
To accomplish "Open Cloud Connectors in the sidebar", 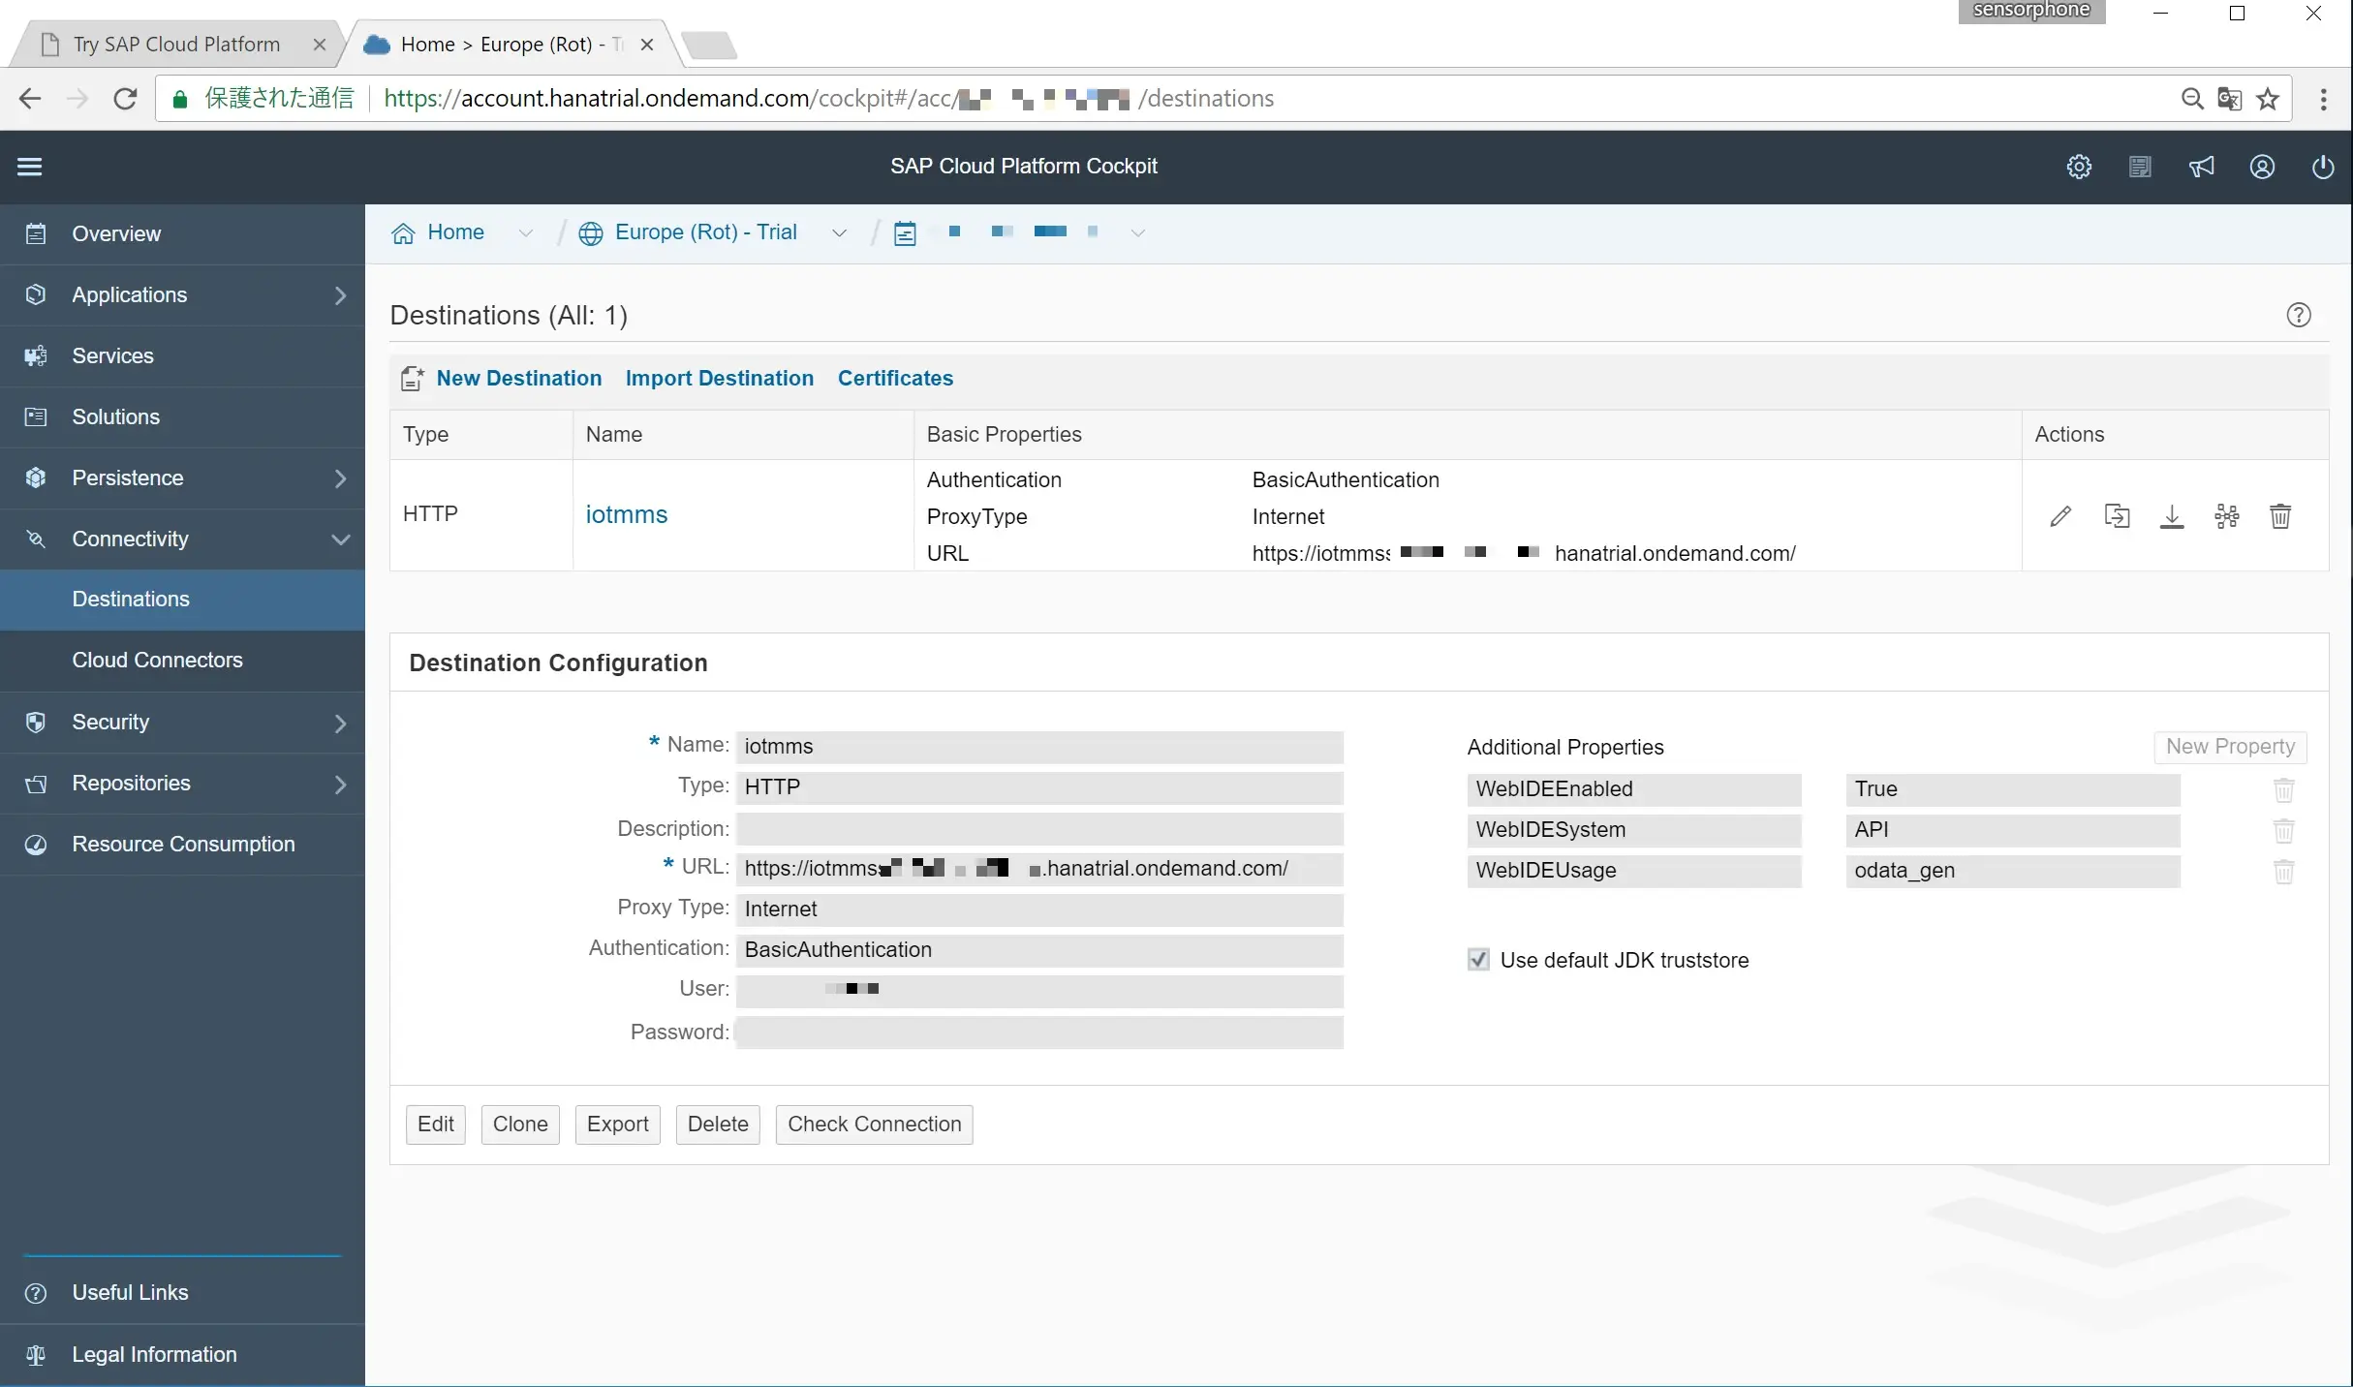I will [182, 661].
